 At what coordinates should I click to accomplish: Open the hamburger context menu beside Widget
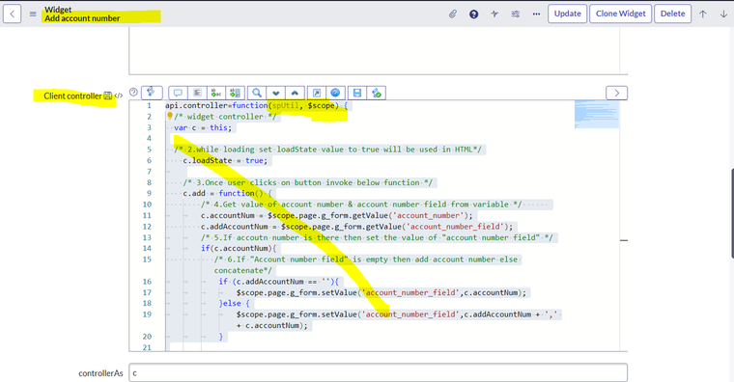pos(33,14)
